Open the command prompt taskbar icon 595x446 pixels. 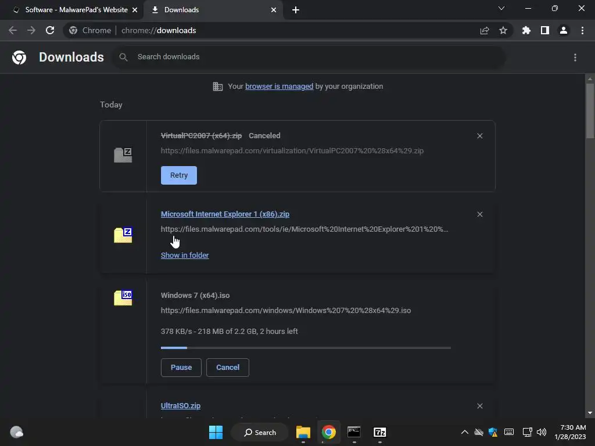point(354,432)
